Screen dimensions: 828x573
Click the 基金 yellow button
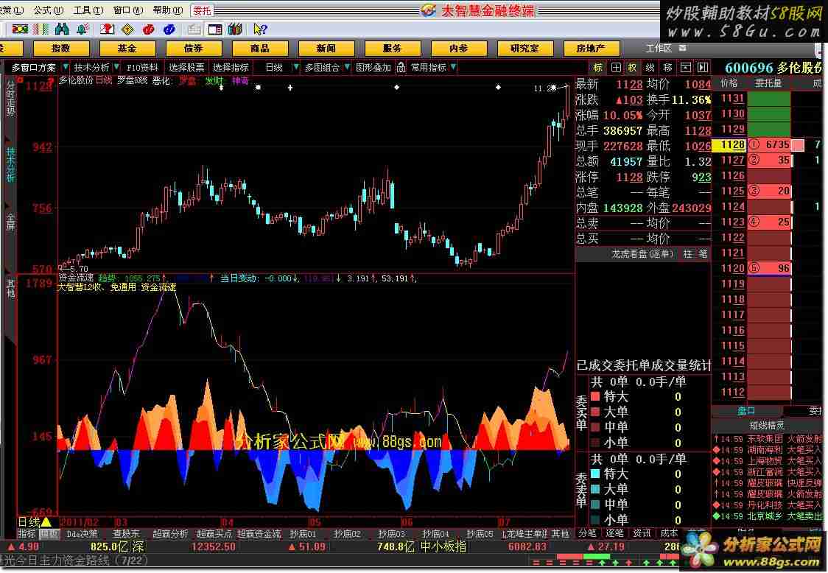(127, 49)
